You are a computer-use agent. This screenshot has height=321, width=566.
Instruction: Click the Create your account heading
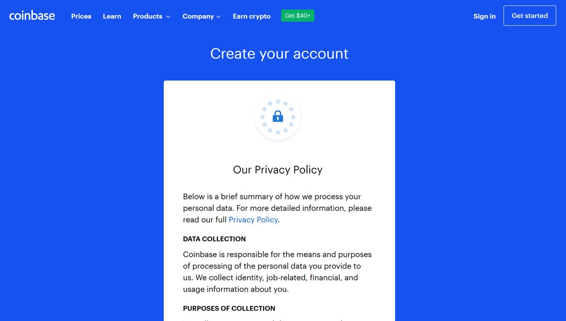coord(279,53)
